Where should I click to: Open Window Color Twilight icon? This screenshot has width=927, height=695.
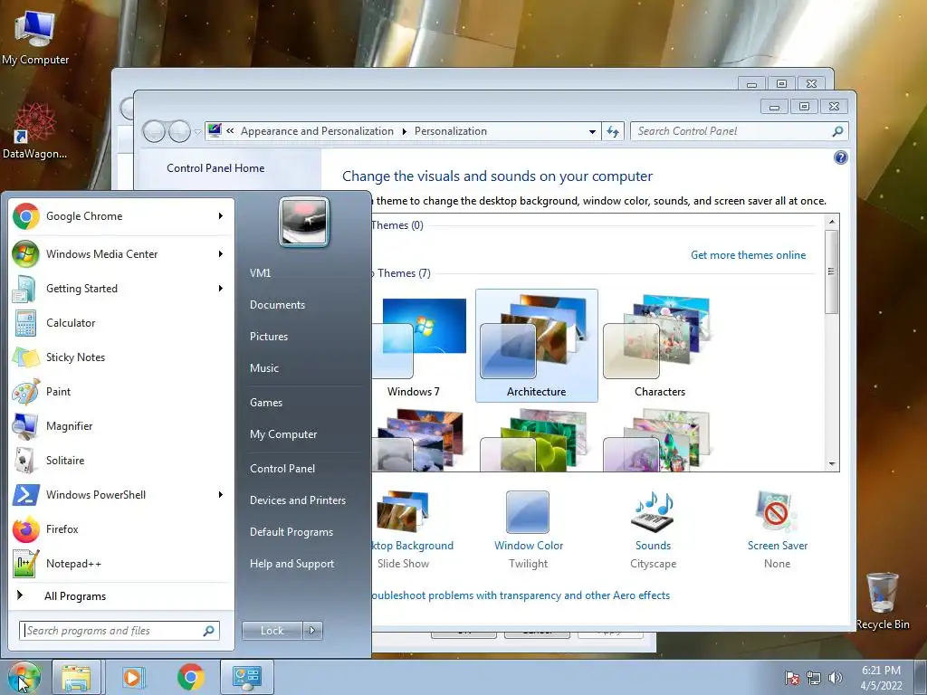[528, 512]
